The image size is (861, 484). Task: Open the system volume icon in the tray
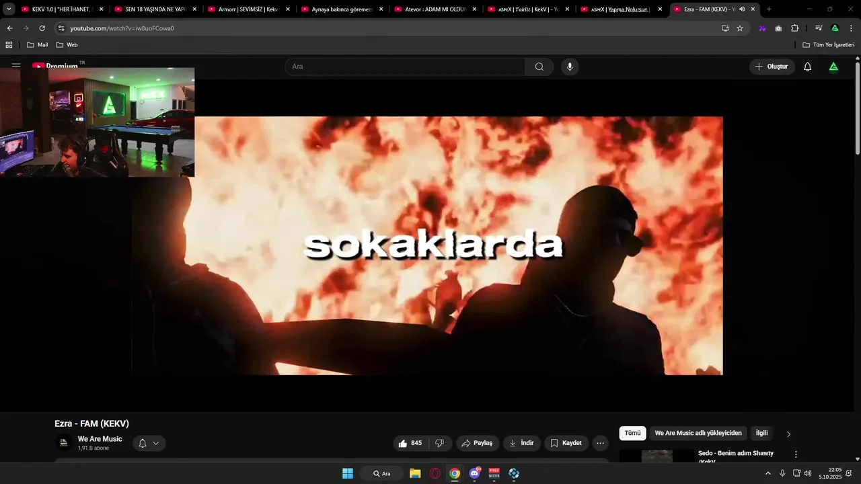[x=807, y=473]
